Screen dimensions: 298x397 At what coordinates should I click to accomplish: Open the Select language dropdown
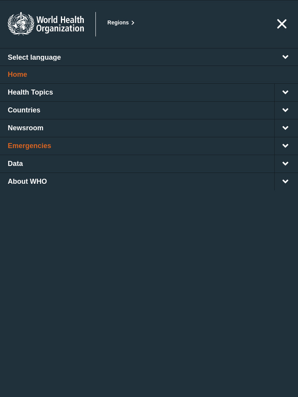(149, 57)
